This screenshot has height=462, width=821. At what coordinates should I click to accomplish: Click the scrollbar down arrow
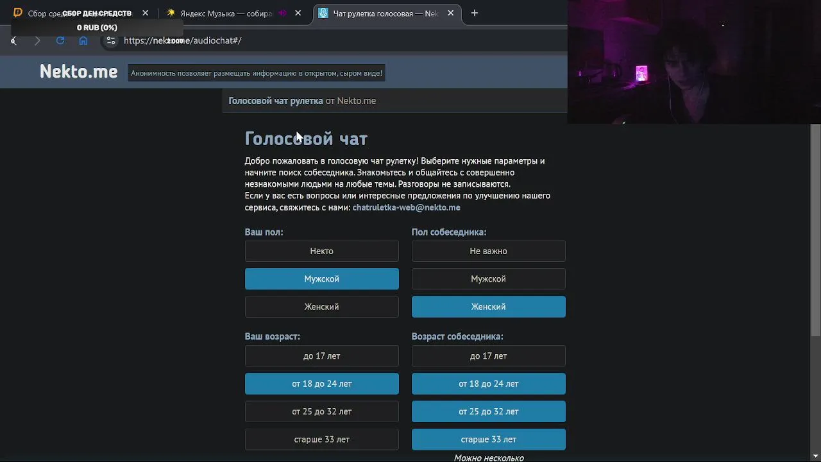816,456
